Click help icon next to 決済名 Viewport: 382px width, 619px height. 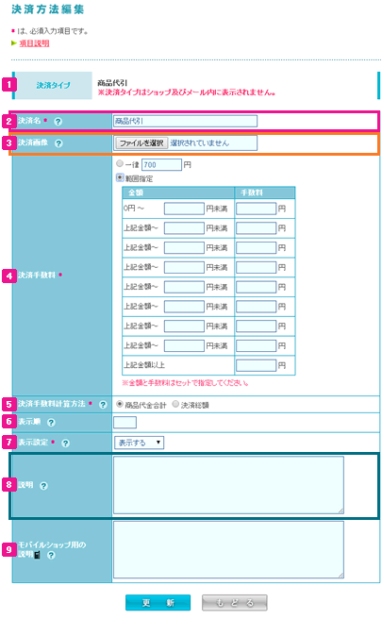point(58,122)
